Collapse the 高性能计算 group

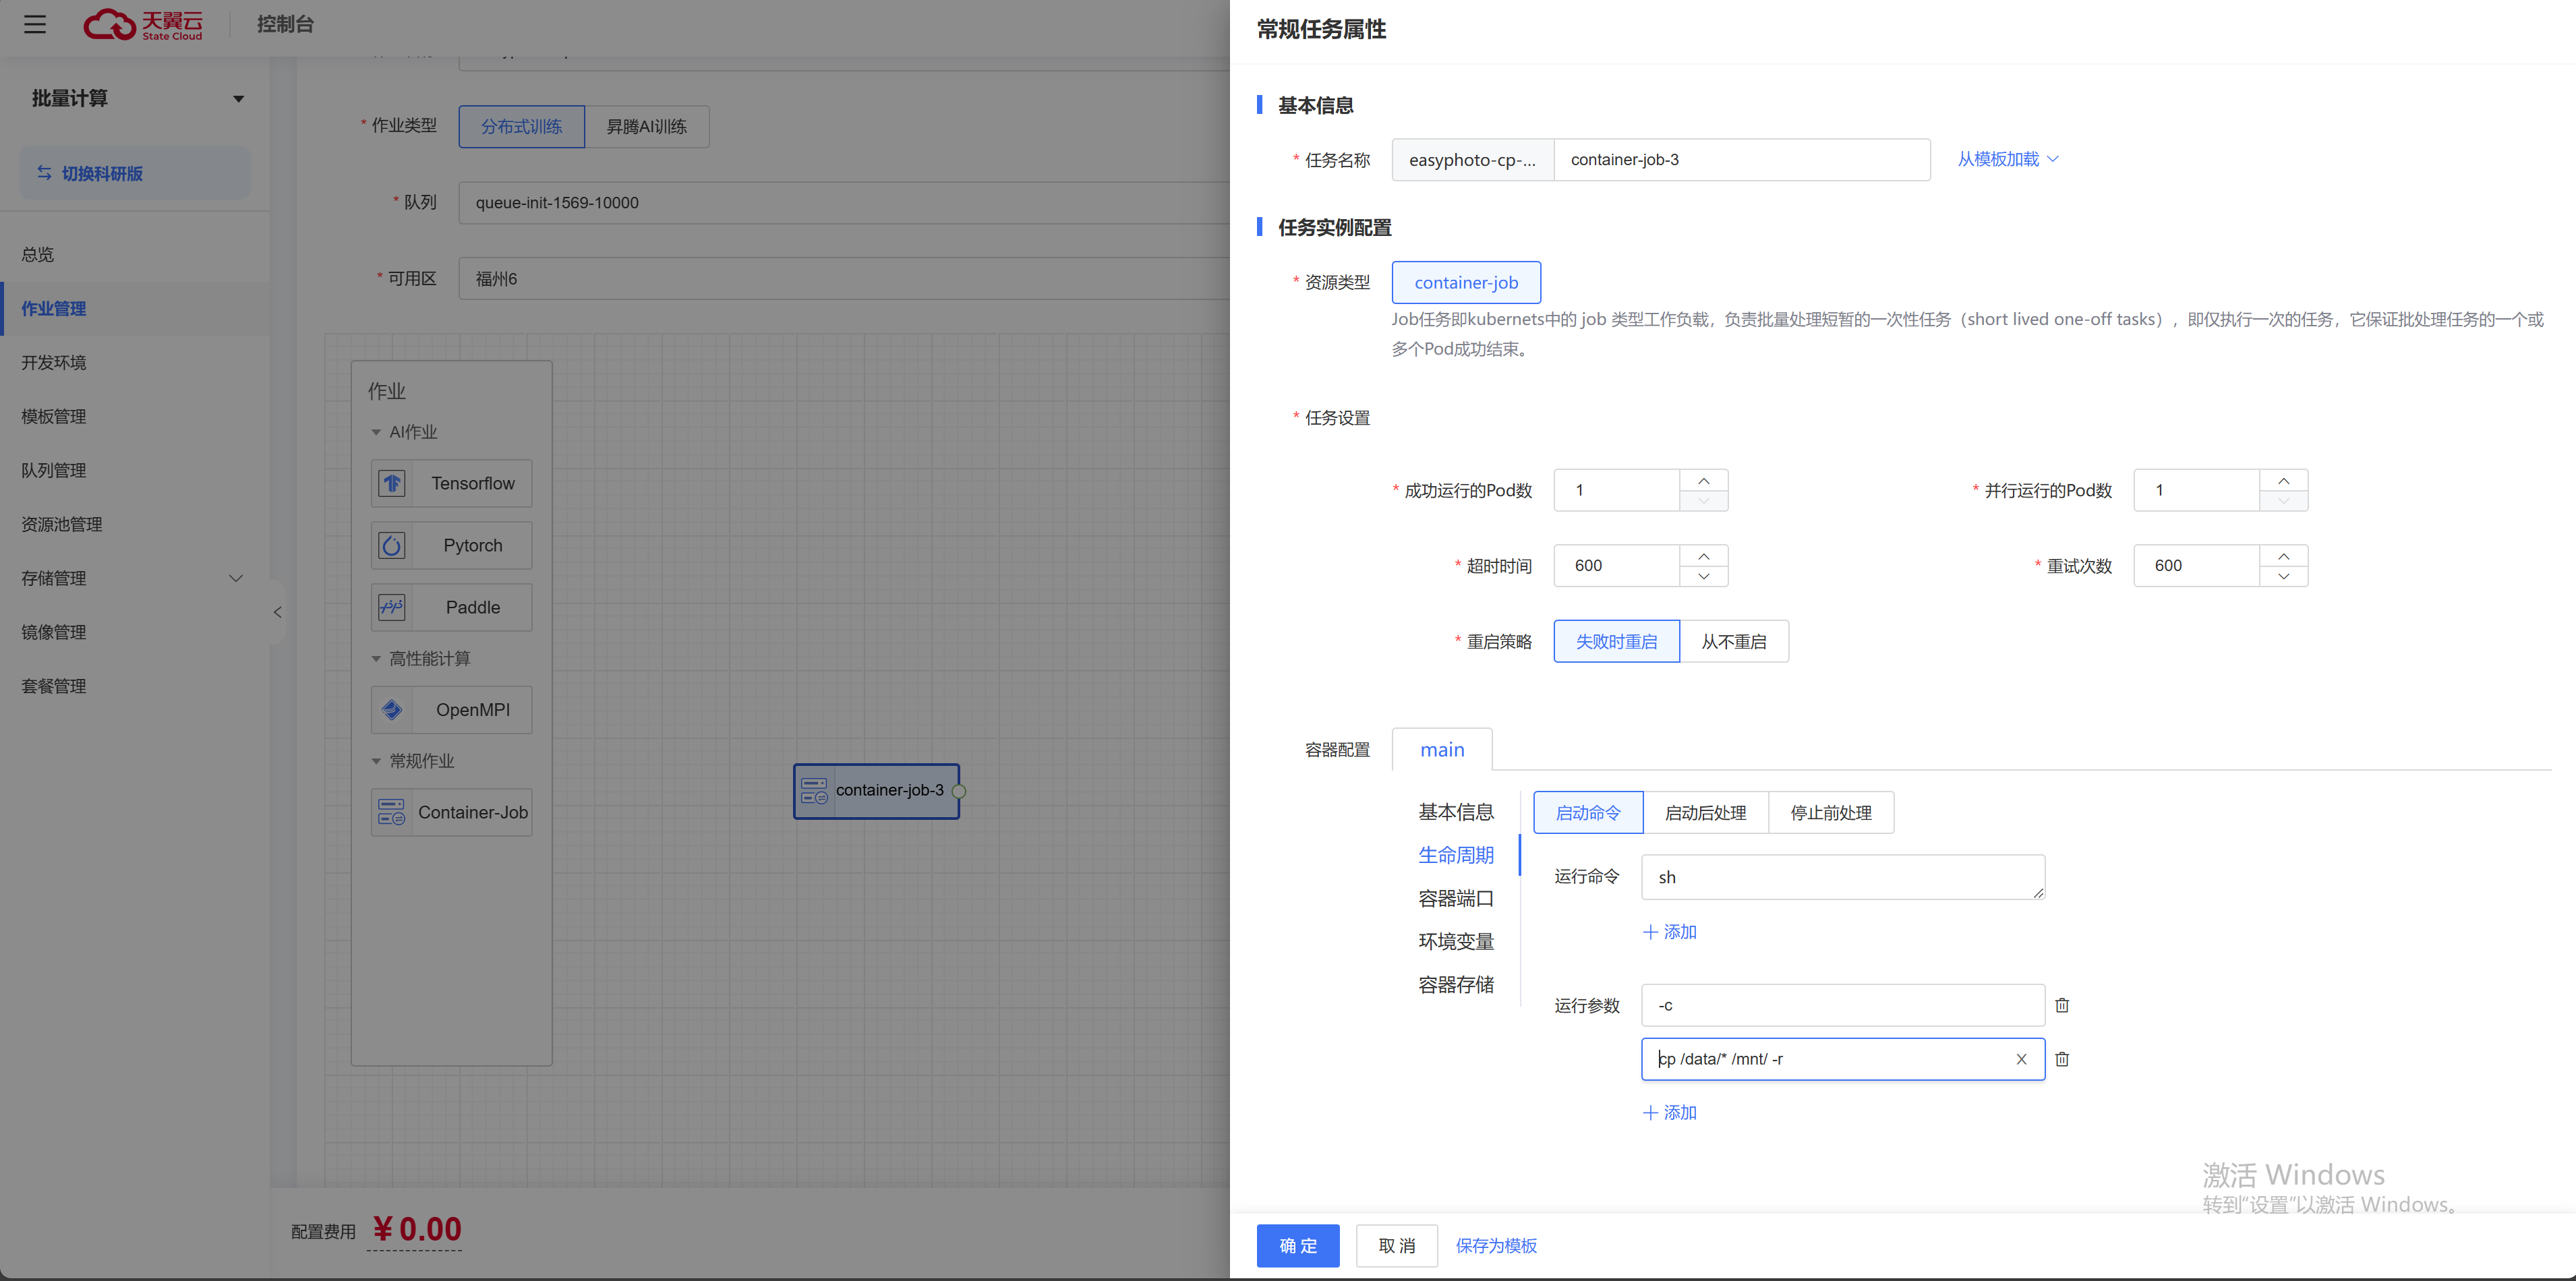click(376, 659)
